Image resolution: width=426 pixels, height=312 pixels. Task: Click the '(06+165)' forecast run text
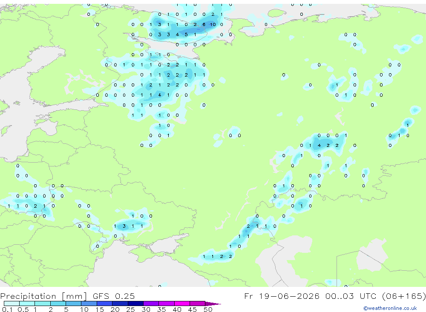click(x=404, y=296)
